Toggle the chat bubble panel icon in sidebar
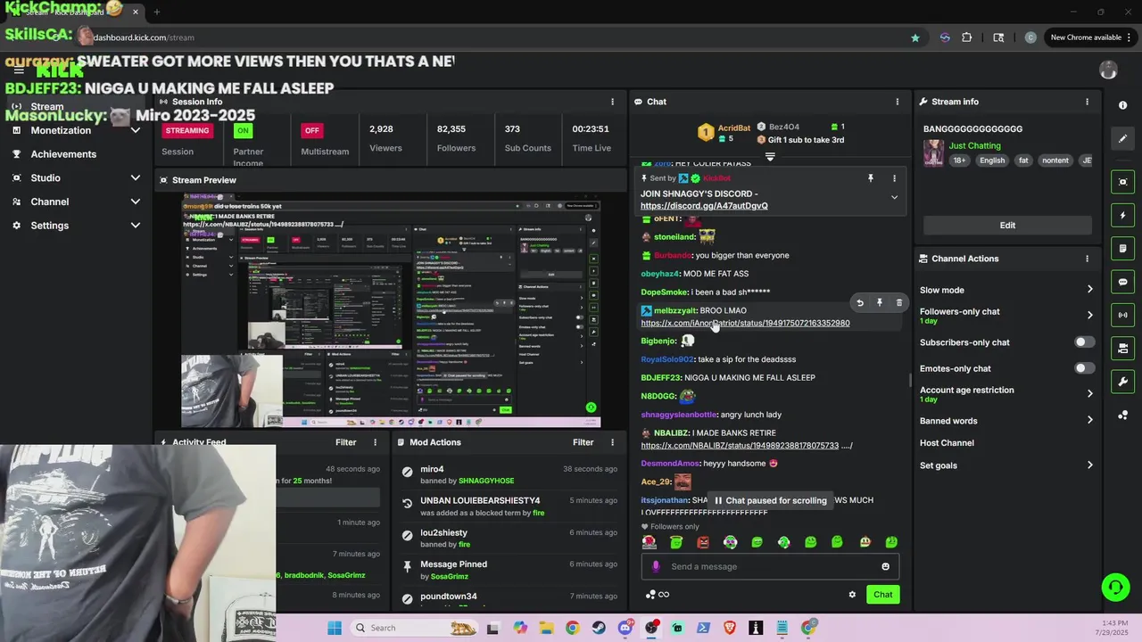1142x642 pixels. click(x=1122, y=282)
